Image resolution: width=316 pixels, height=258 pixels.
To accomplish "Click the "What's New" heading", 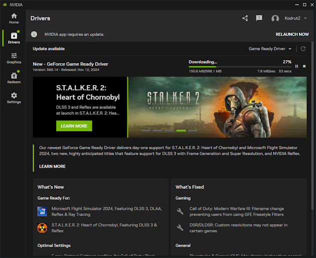I will [x=51, y=187].
